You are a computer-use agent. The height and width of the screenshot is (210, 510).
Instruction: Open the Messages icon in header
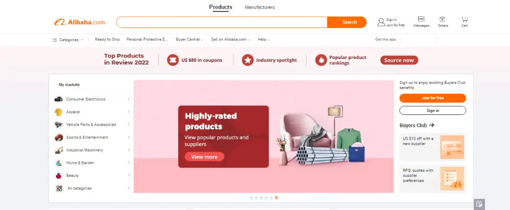tap(421, 19)
